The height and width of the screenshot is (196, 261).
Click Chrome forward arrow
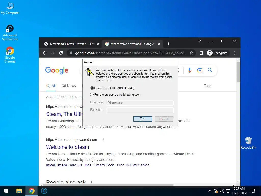[53, 53]
